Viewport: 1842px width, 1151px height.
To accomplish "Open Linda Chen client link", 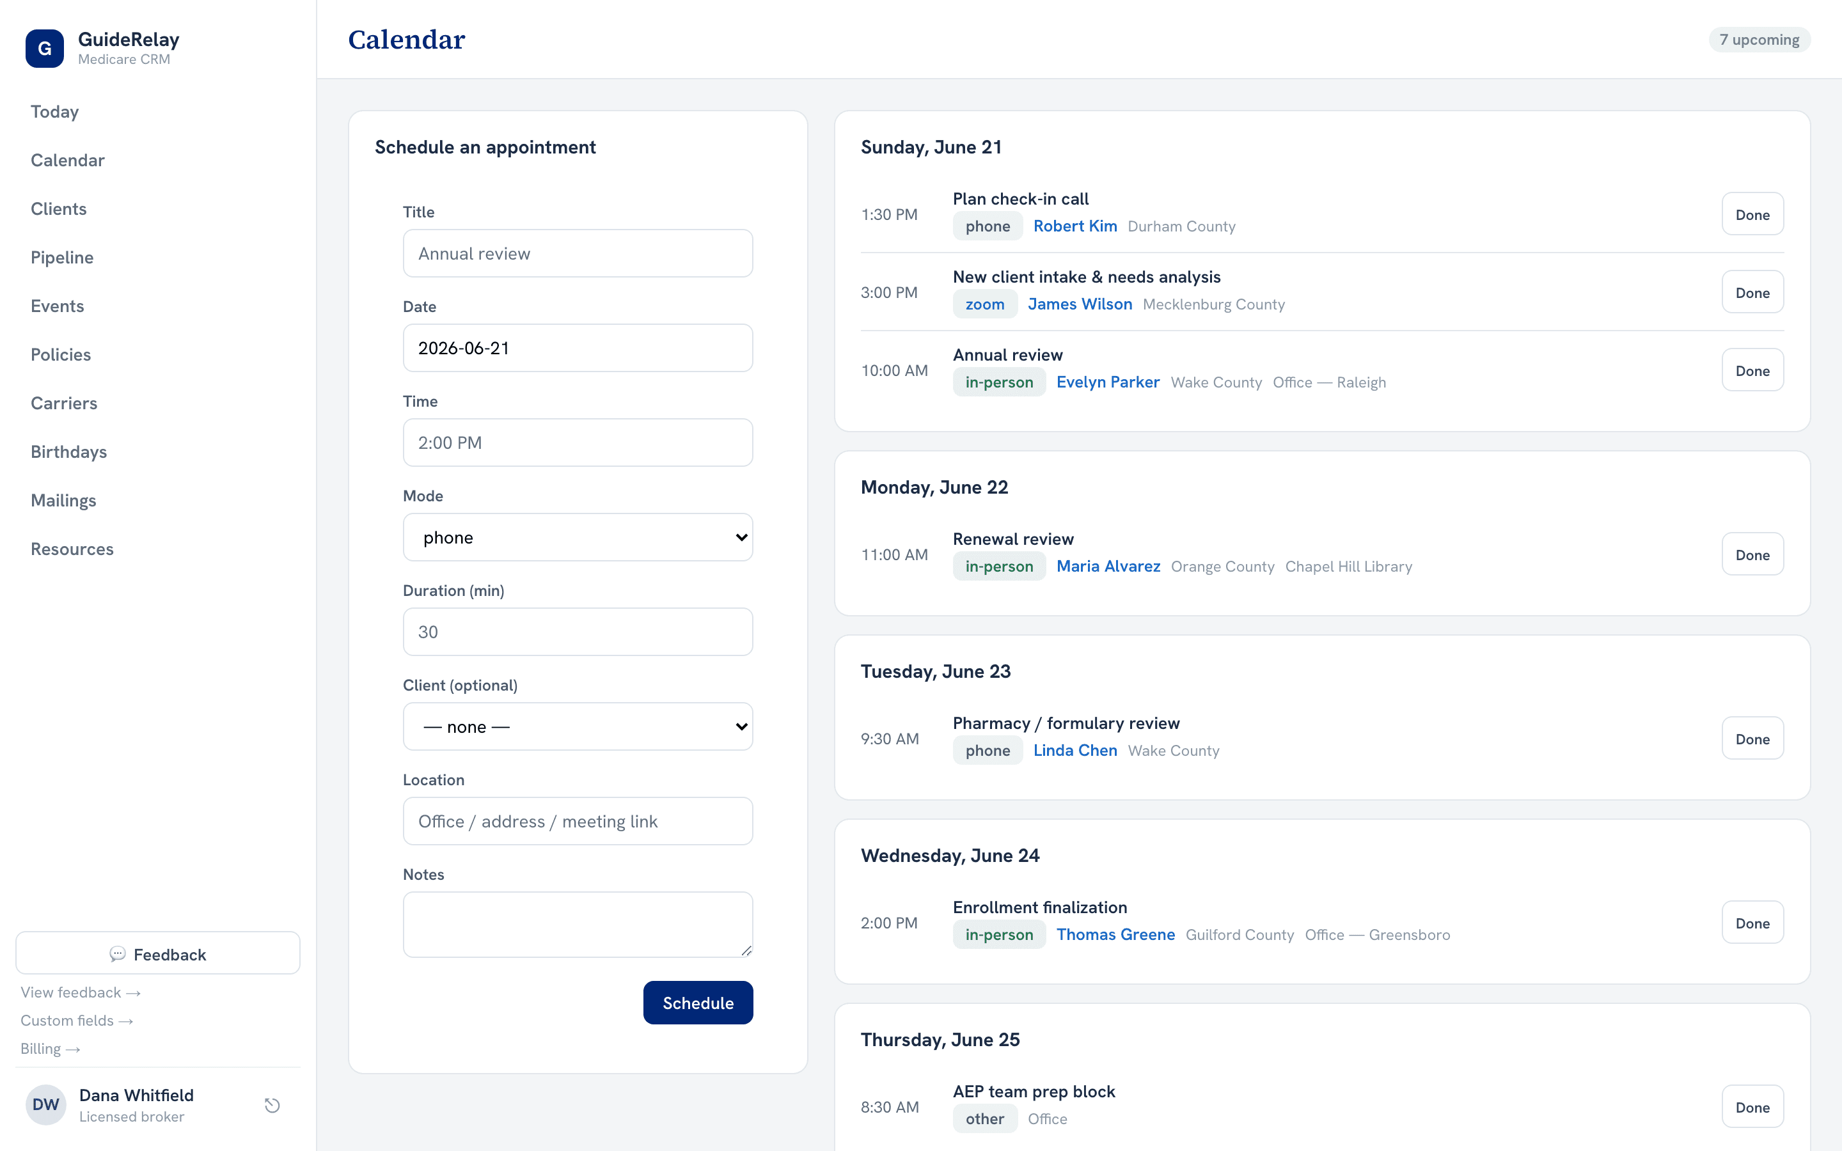I will (x=1074, y=751).
